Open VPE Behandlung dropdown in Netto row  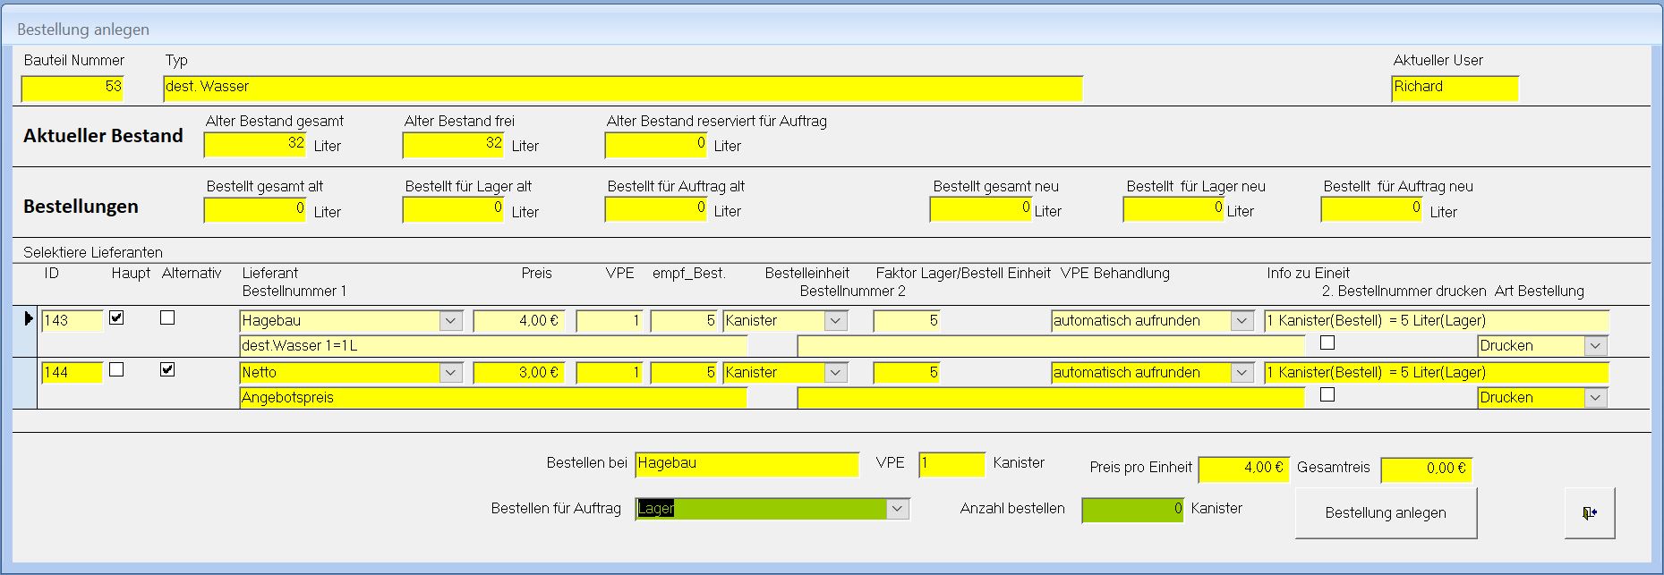click(x=1241, y=373)
